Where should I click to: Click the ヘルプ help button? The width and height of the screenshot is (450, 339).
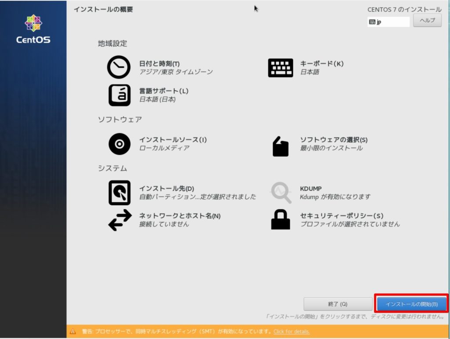(x=427, y=20)
